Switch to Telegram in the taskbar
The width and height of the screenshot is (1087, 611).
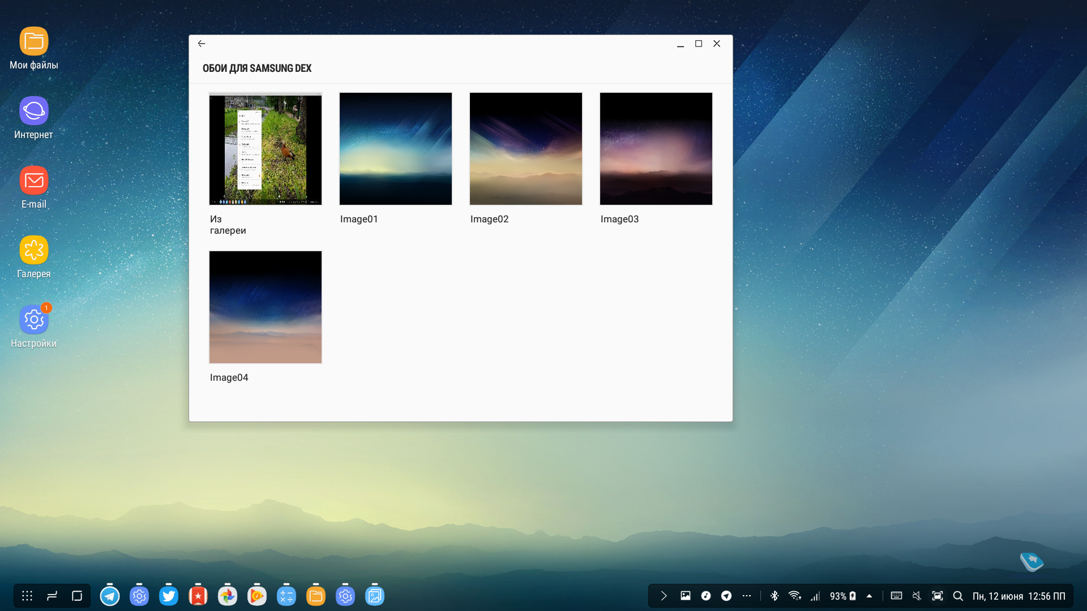point(110,596)
